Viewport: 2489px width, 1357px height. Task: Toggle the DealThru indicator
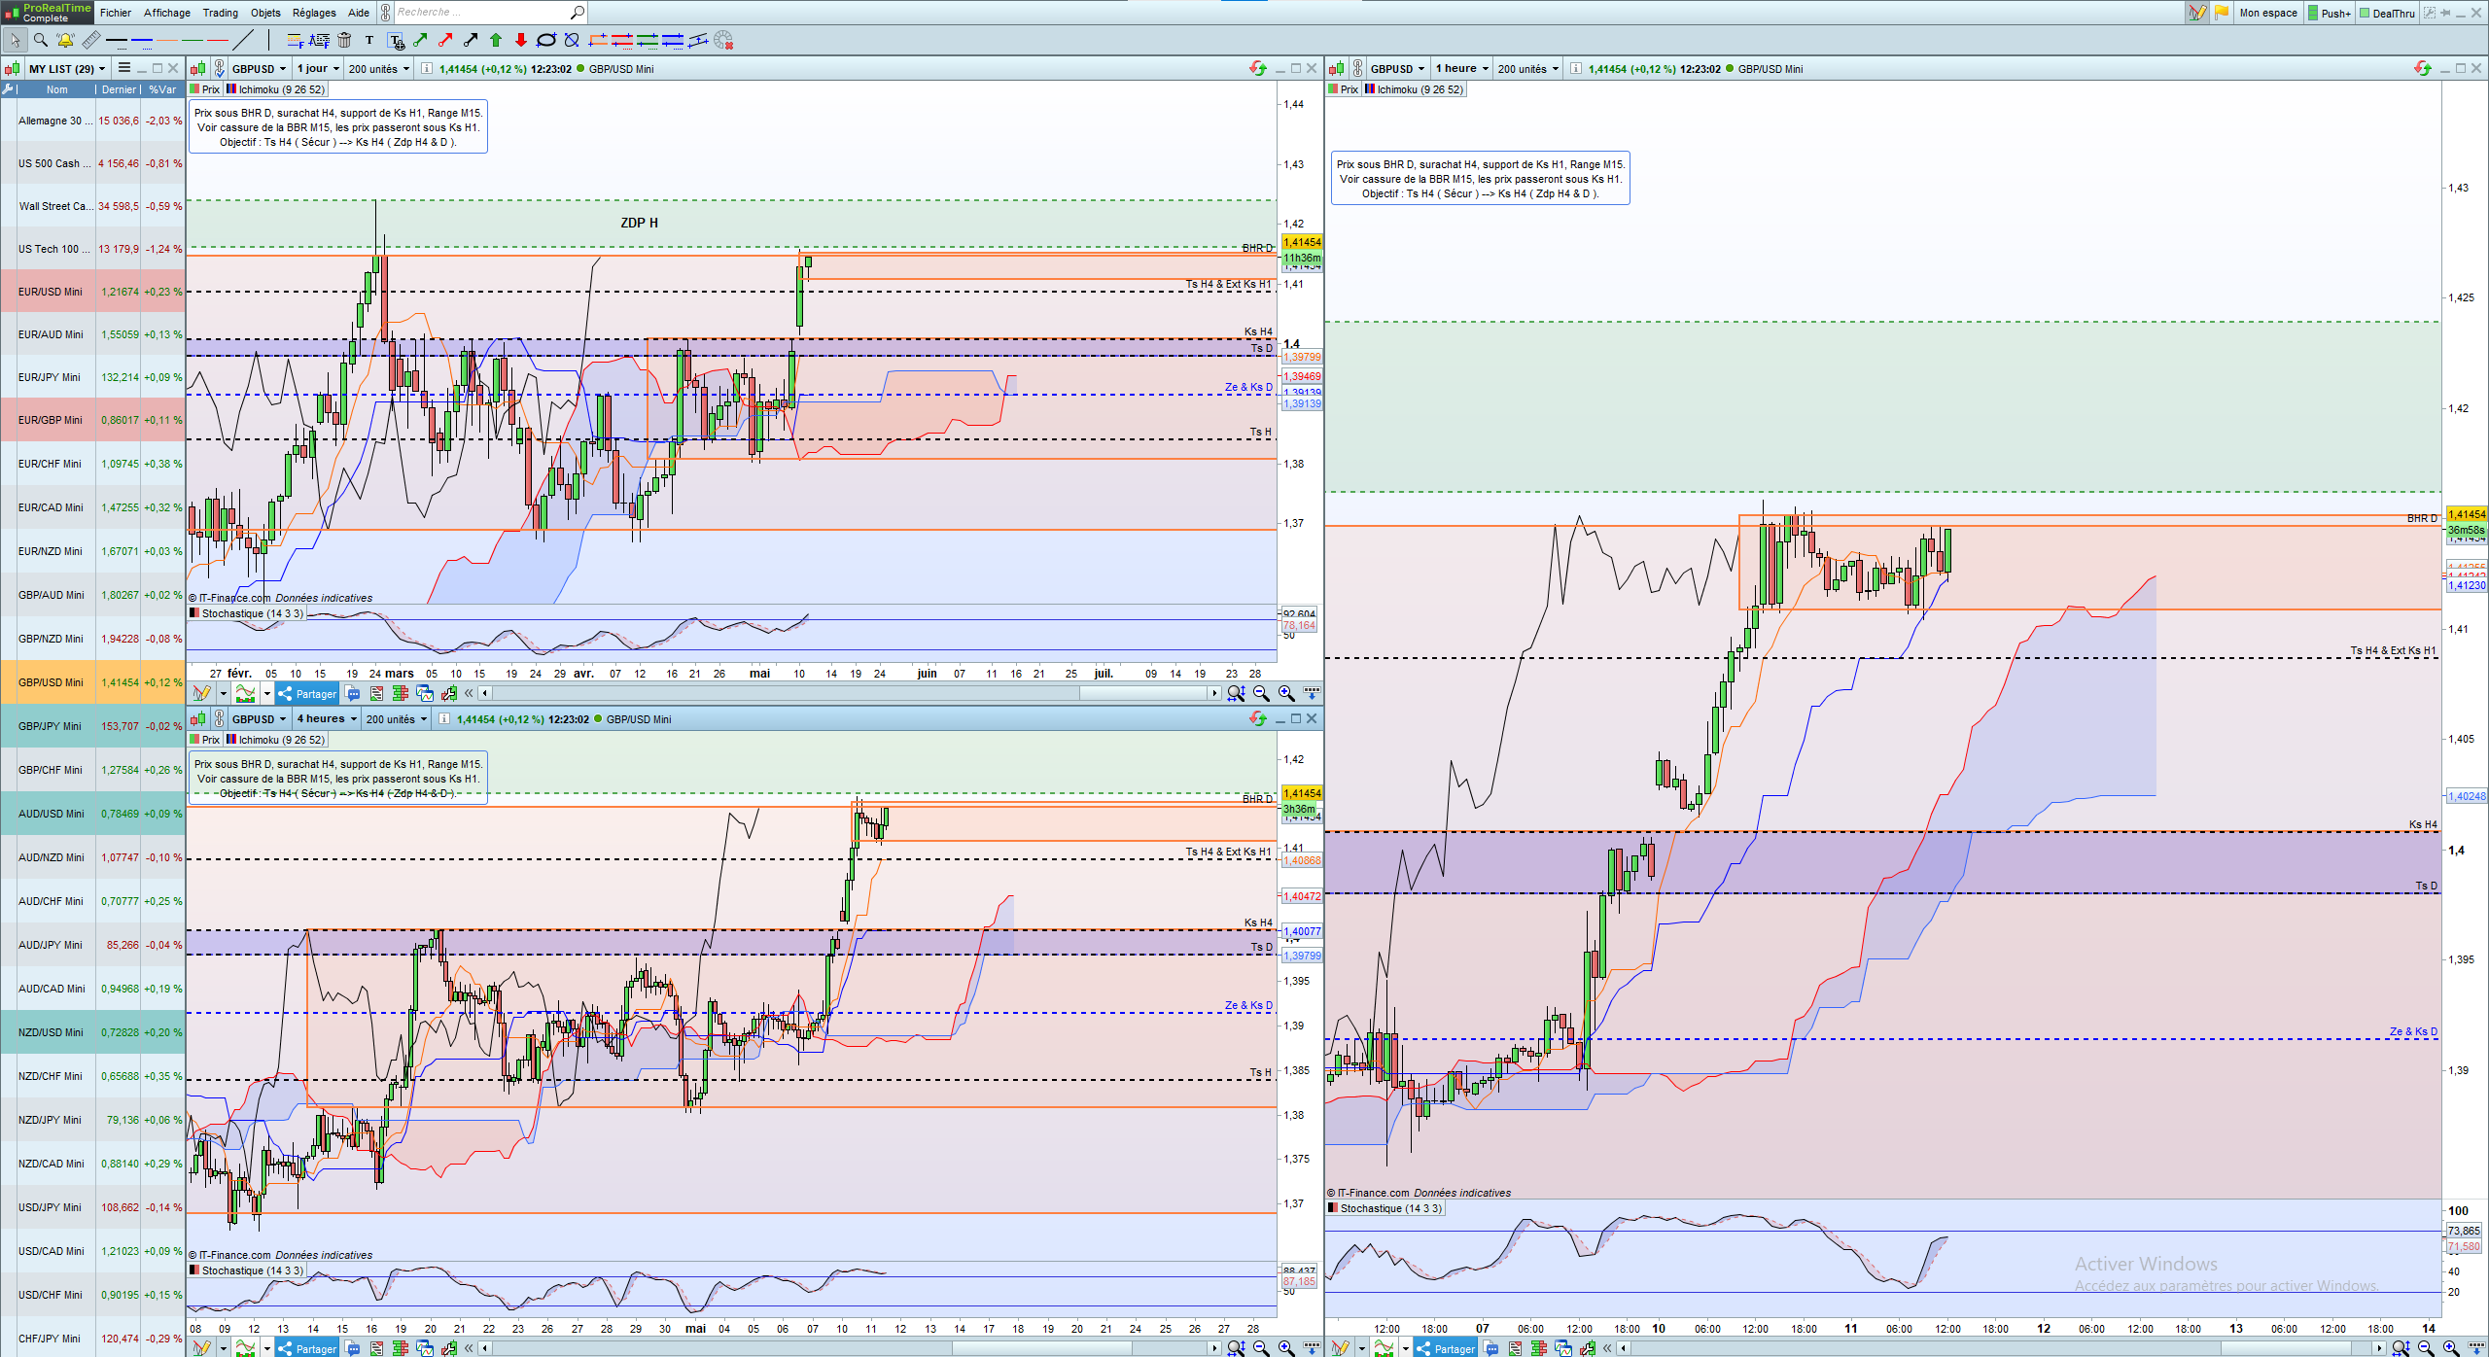tap(2387, 13)
